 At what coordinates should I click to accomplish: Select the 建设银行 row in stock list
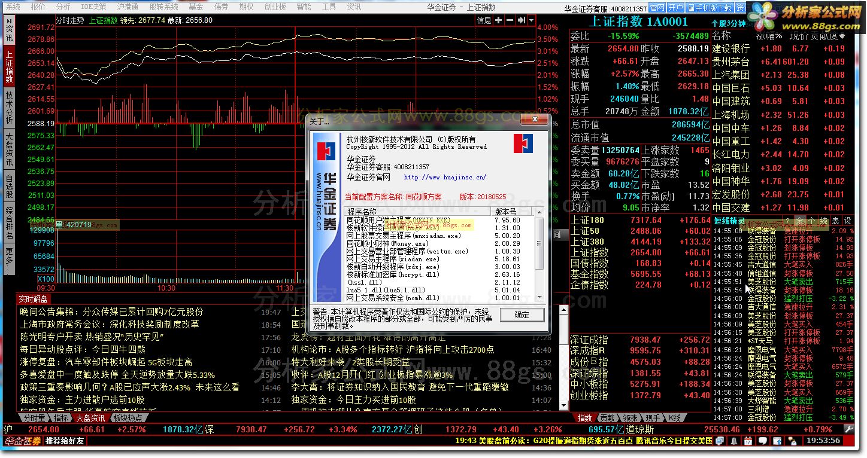pyautogui.click(x=780, y=48)
